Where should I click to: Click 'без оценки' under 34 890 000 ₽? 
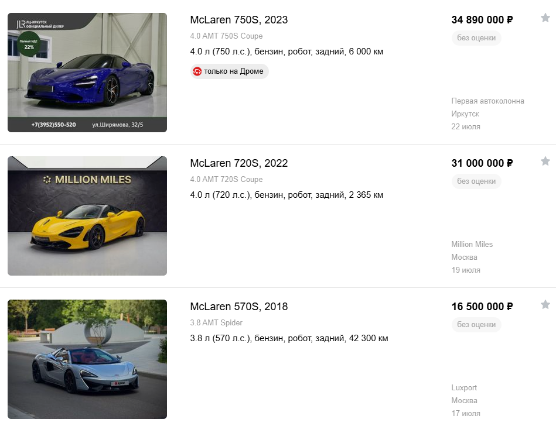476,38
